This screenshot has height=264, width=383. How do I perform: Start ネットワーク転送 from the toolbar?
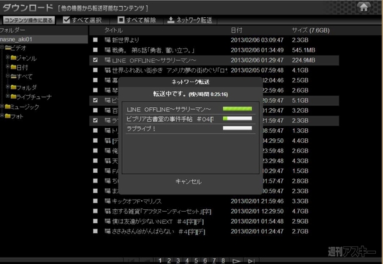(190, 20)
